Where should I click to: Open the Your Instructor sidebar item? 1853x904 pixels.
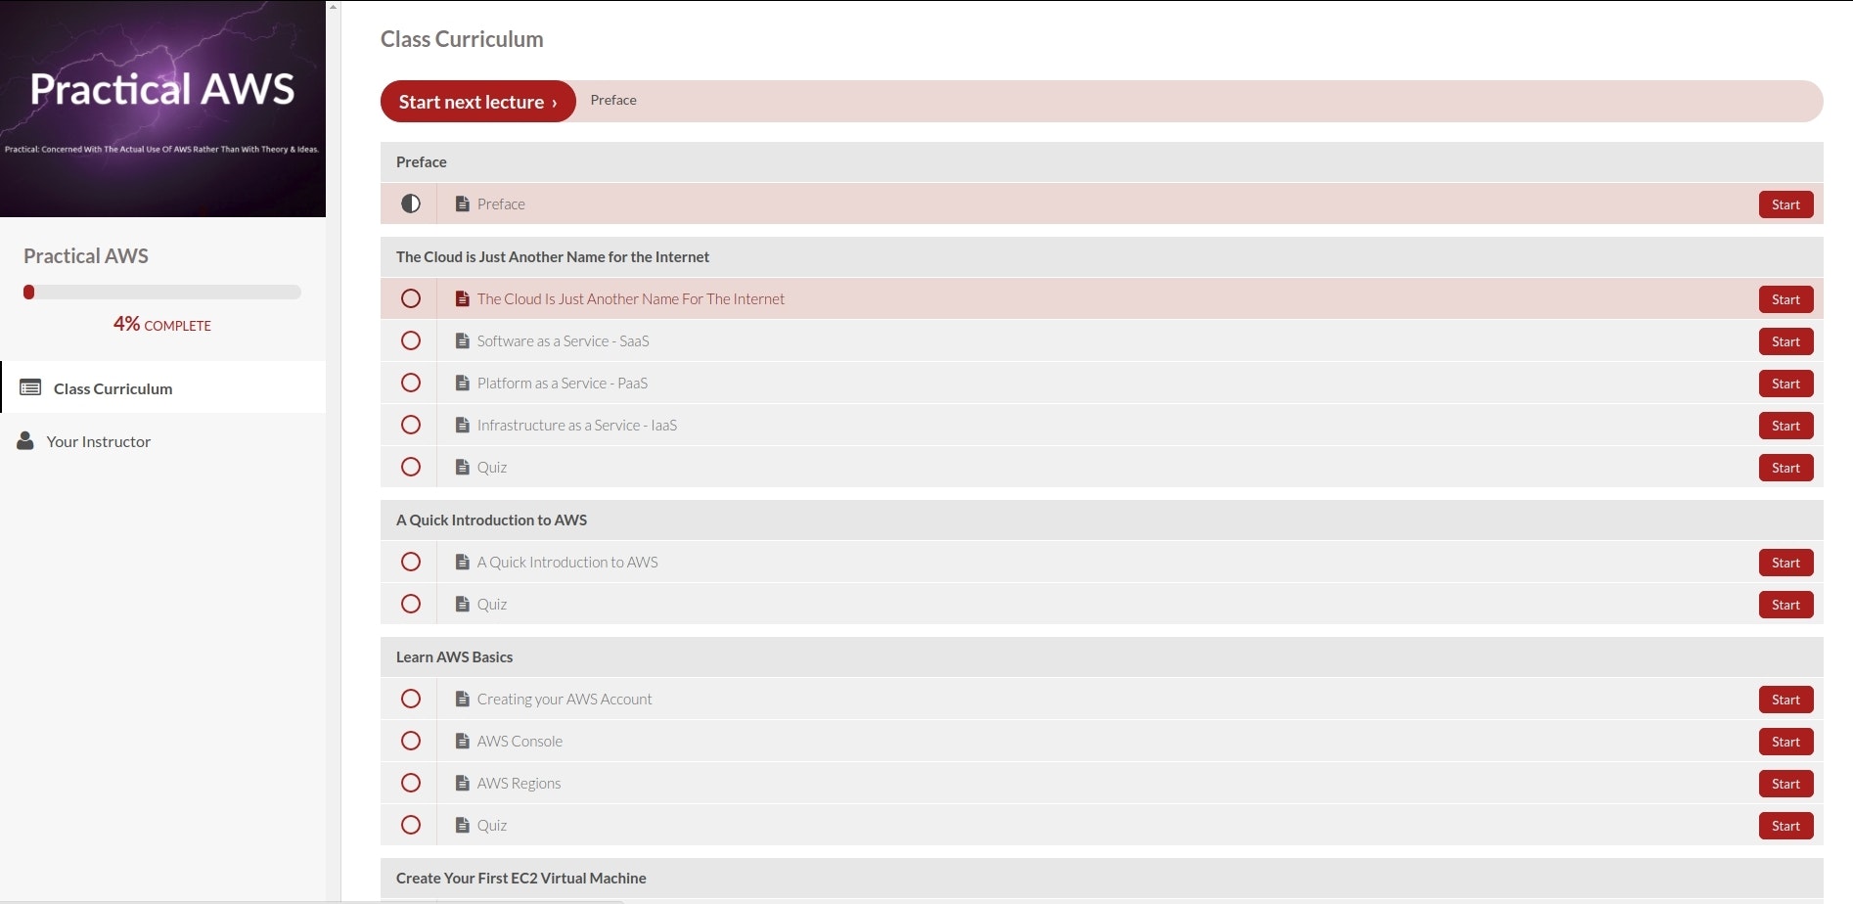pyautogui.click(x=163, y=441)
